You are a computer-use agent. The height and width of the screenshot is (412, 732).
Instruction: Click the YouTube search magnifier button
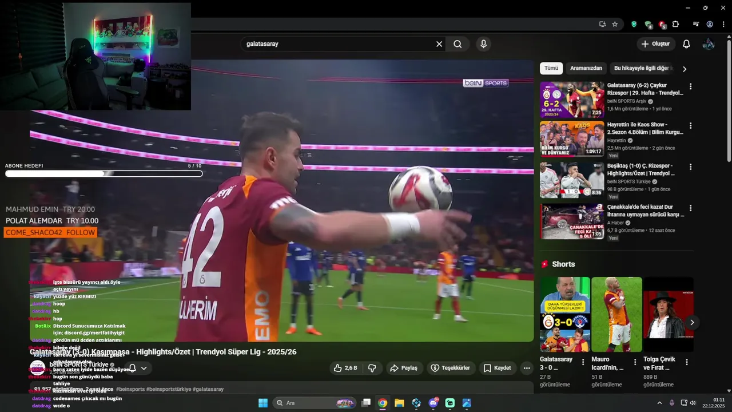click(x=457, y=44)
